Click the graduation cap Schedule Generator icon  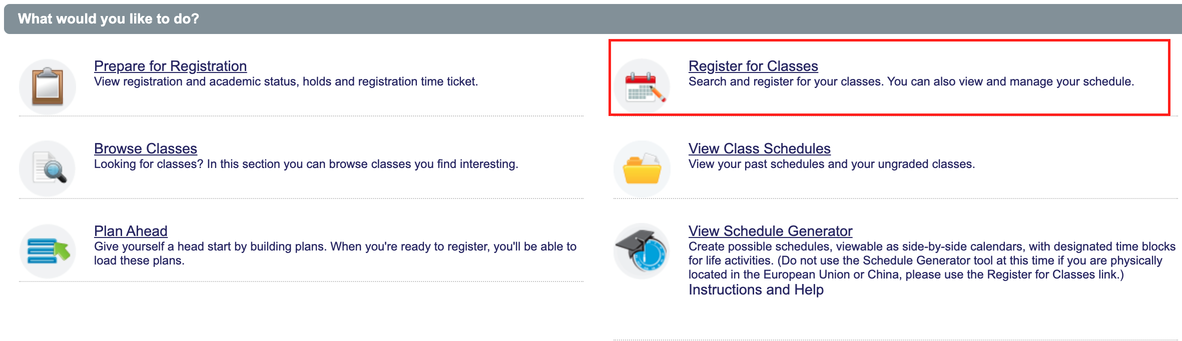[x=642, y=251]
